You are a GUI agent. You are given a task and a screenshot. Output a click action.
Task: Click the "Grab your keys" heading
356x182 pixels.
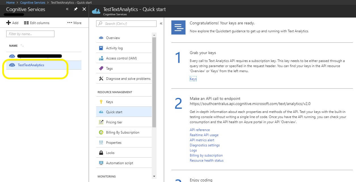click(203, 53)
